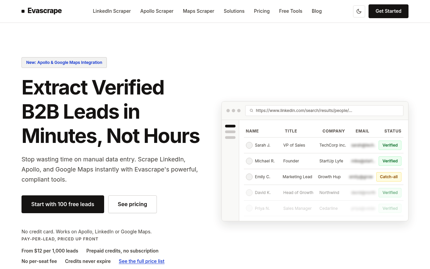Open the Apollo Scraper nav item
Image resolution: width=430 pixels, height=269 pixels.
point(157,11)
